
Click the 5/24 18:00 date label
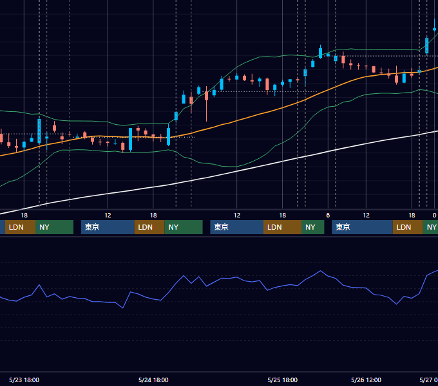[153, 380]
